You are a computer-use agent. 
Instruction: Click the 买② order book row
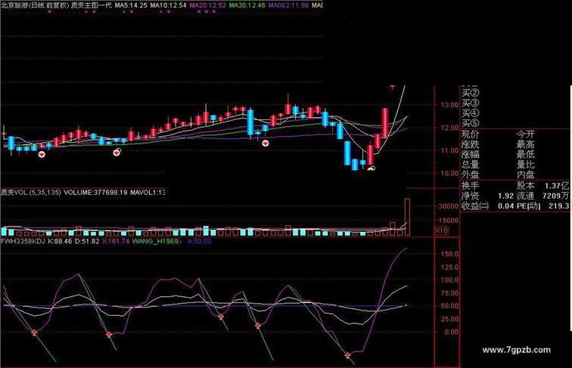pos(471,93)
